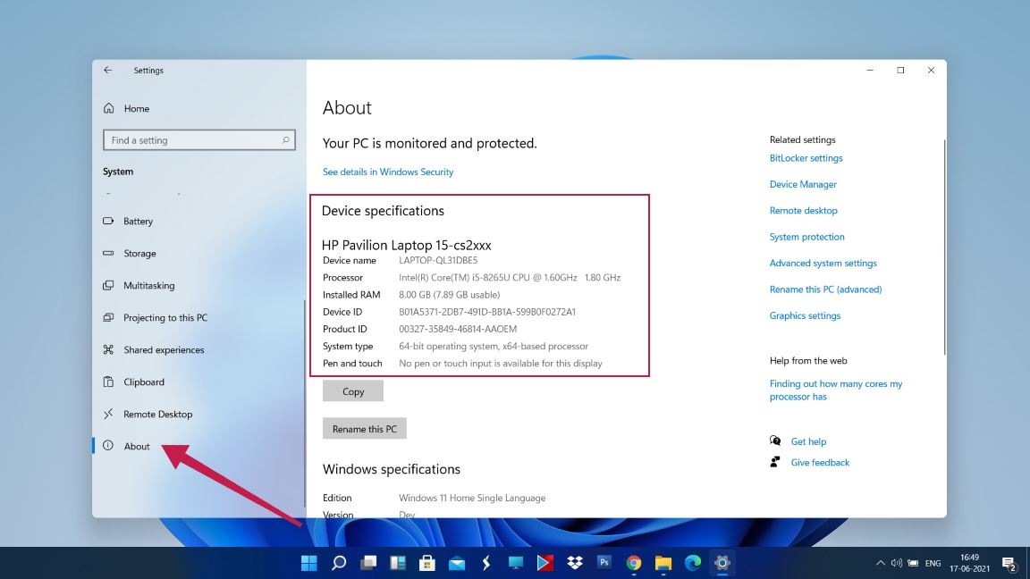Open the notification center icon

coord(1009,563)
